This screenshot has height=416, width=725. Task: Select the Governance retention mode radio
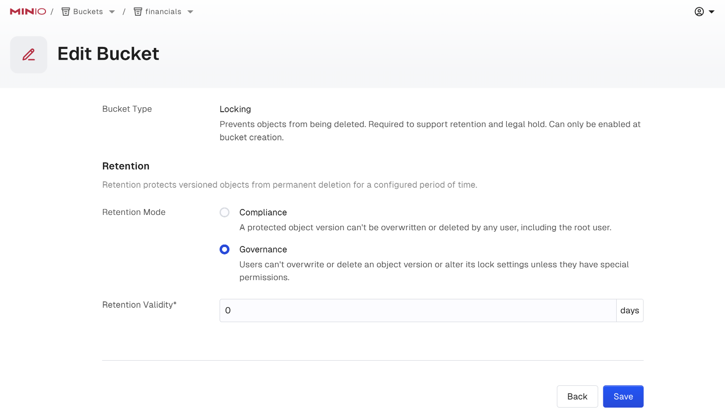(x=225, y=250)
